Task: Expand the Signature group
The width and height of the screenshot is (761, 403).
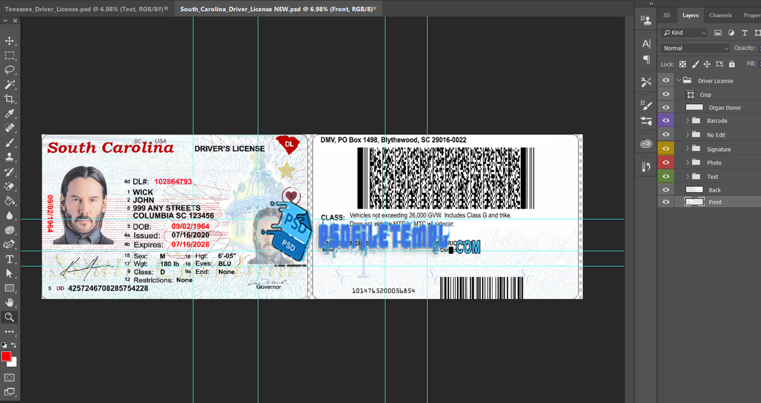Action: (x=688, y=149)
